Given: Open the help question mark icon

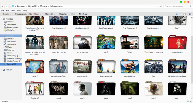Looking at the screenshot, I should point(190,14).
